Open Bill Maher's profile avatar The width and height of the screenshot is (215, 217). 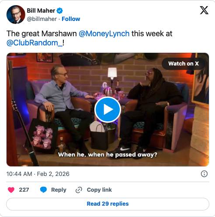[x=16, y=14]
